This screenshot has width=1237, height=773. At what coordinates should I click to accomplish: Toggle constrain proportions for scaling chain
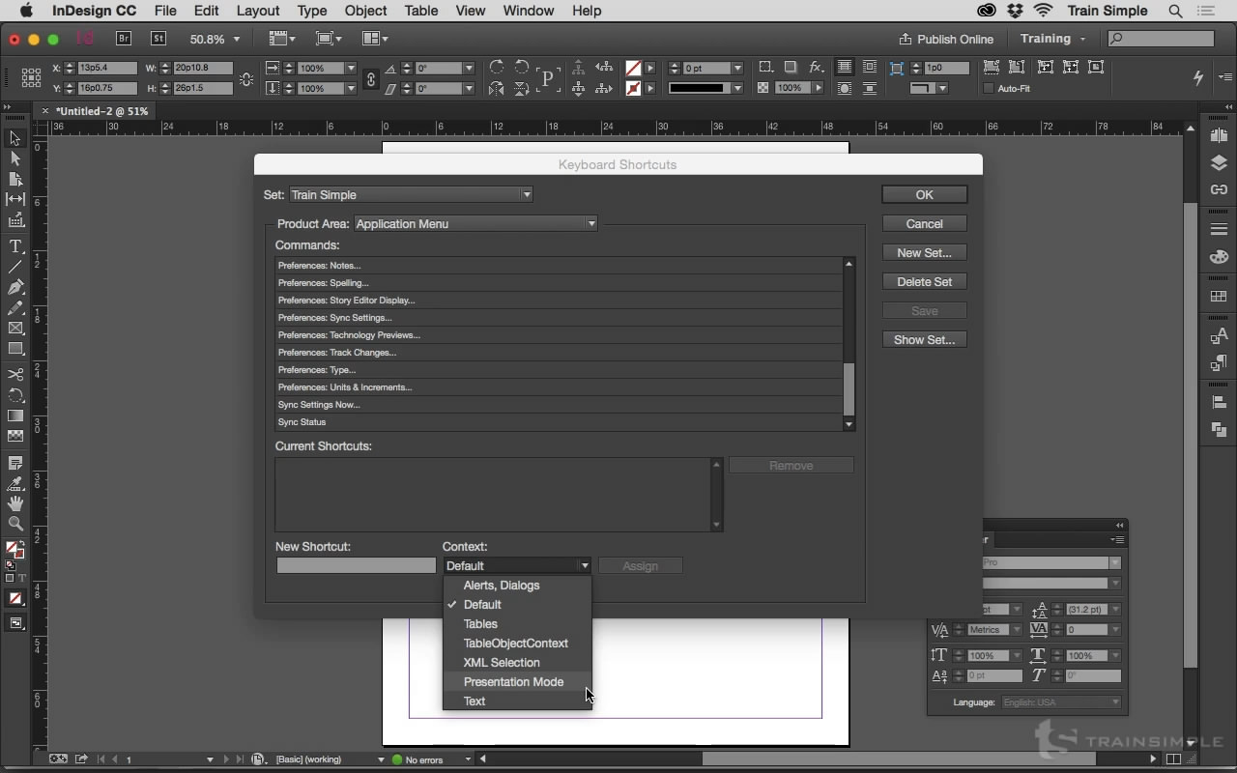pyautogui.click(x=370, y=78)
